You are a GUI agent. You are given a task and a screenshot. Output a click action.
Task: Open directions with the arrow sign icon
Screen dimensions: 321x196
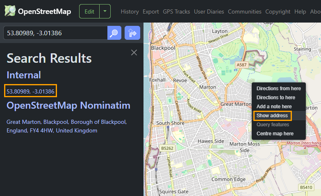132,33
